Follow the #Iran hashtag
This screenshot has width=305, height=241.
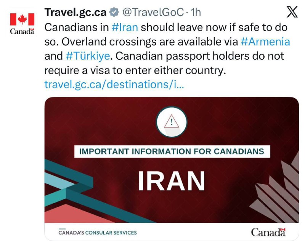point(125,27)
